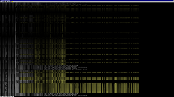
Task: Click the fourth toolbar icon with olive detail
Action: (x=5, y=2)
